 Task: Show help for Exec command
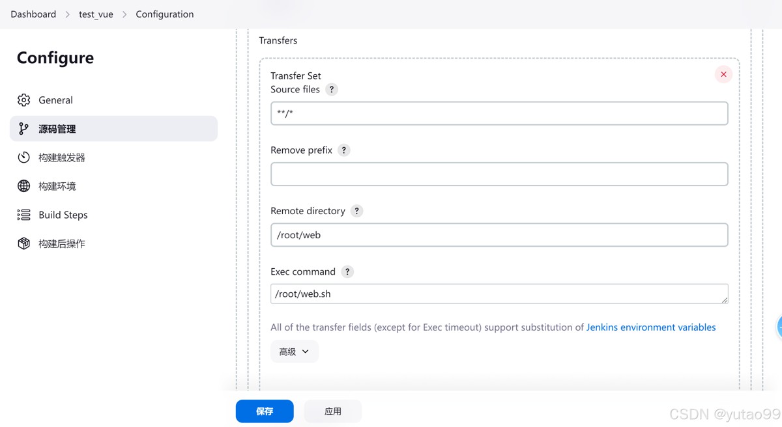[x=347, y=272]
